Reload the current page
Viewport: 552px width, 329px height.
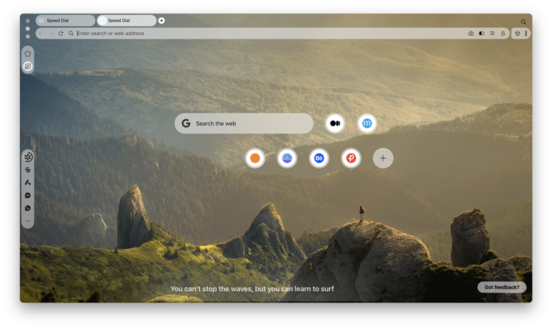60,34
